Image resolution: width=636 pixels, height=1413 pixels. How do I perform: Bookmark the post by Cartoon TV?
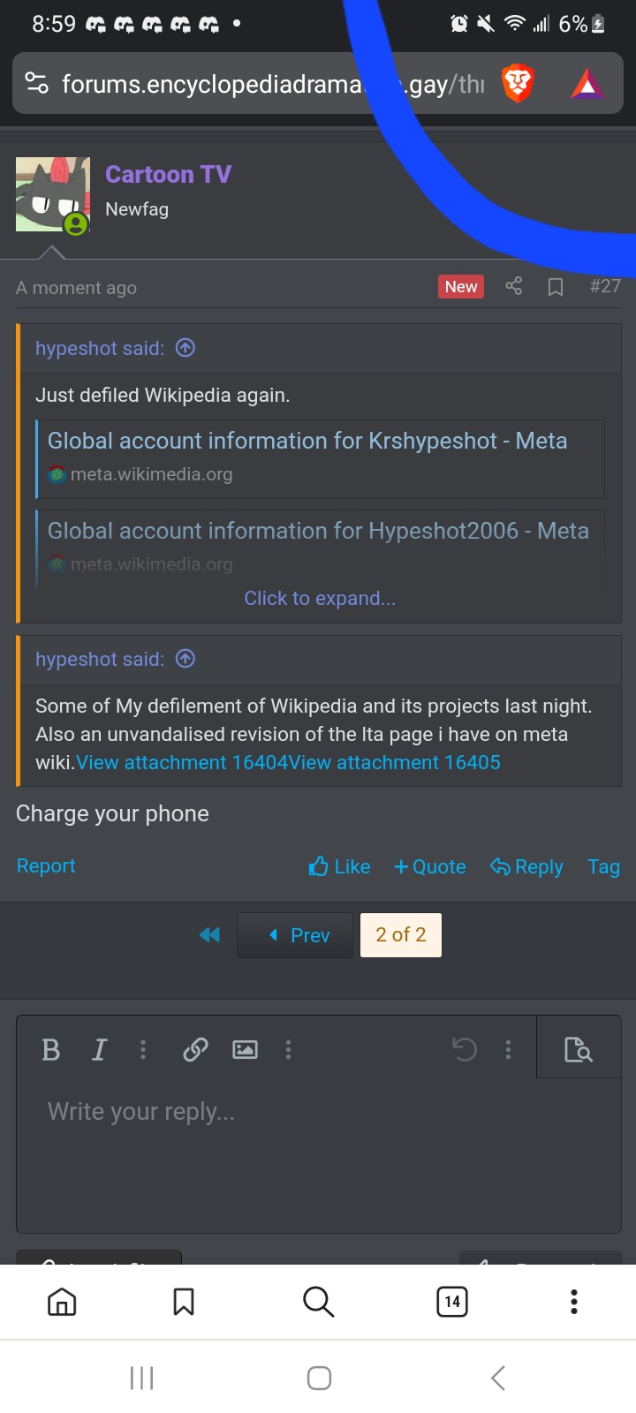(x=556, y=287)
